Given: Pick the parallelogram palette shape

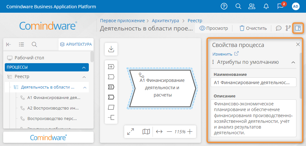Looking at the screenshot, I should (111, 107).
